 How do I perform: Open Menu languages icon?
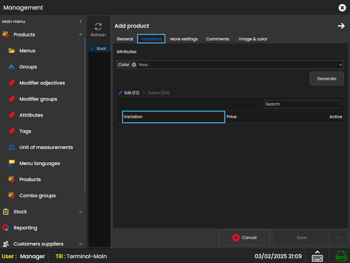click(x=12, y=163)
